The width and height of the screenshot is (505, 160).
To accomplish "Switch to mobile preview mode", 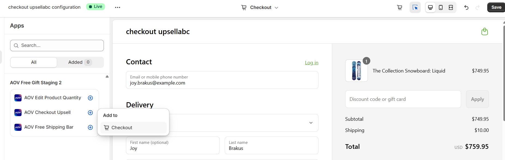I will pyautogui.click(x=441, y=7).
